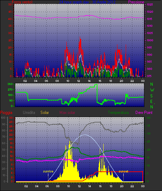The width and height of the screenshot is (162, 191).
Task: Click the Pressione axis title
Action: click(x=136, y=2)
